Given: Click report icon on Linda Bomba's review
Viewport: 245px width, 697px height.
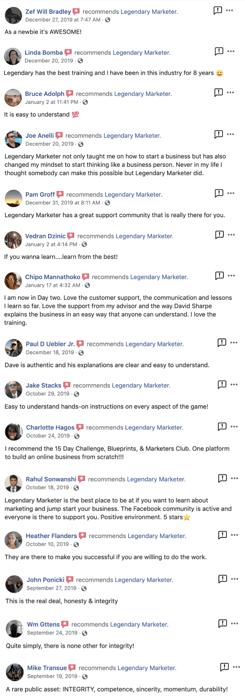Looking at the screenshot, I should [x=219, y=51].
